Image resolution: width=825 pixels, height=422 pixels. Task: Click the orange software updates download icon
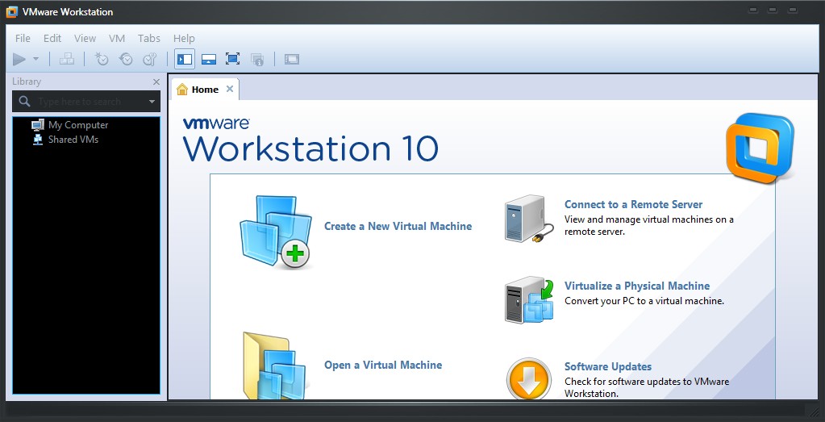(x=529, y=379)
